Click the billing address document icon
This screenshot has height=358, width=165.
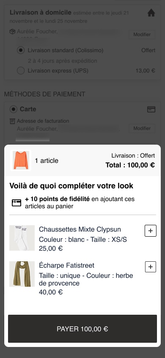point(12,121)
